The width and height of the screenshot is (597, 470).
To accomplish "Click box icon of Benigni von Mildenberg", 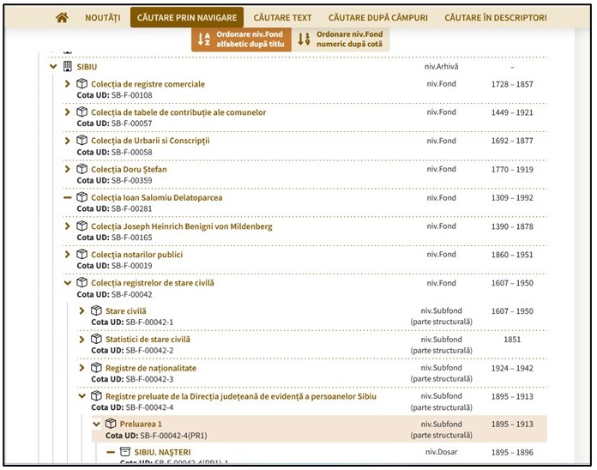I will pyautogui.click(x=81, y=226).
